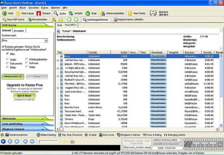The width and height of the screenshot is (224, 155).
Task: Open the Kanalverzeichnis channel directory
Action: click(16, 135)
